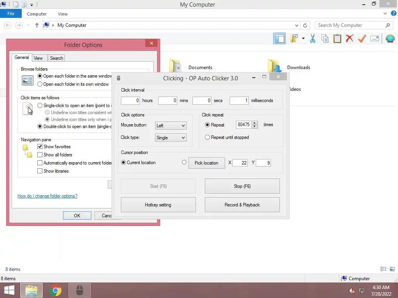
Task: Click the network tray icon
Action: [361, 291]
